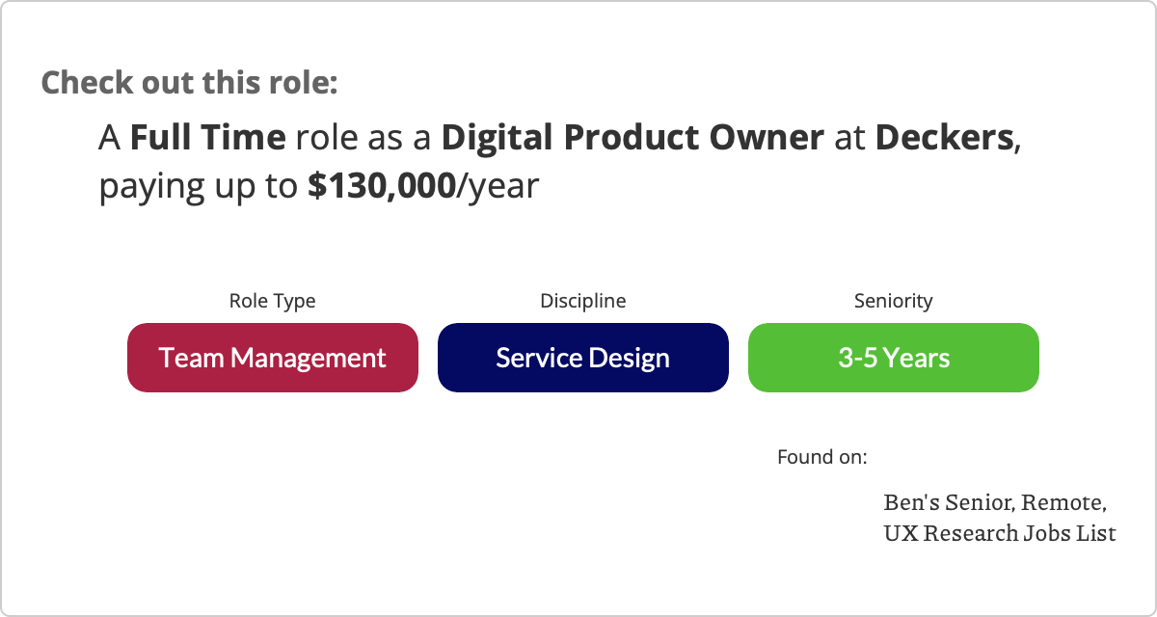This screenshot has height=617, width=1157.
Task: Open the Digital Product Owner job title
Action: tap(632, 139)
